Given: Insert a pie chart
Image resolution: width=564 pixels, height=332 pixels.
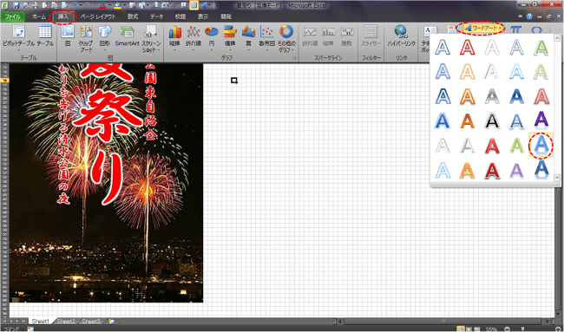Looking at the screenshot, I should pyautogui.click(x=212, y=38).
